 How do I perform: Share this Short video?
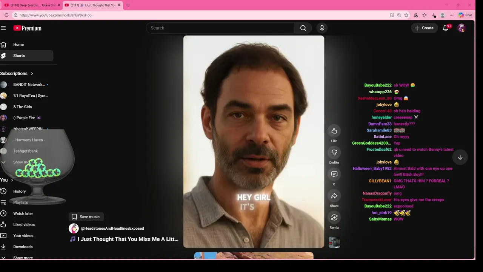click(x=334, y=196)
